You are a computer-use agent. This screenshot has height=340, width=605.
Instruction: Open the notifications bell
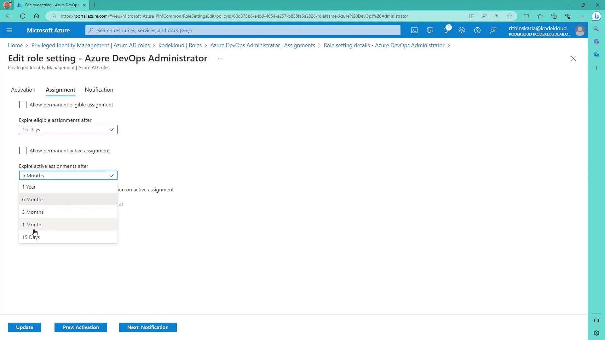point(446,31)
